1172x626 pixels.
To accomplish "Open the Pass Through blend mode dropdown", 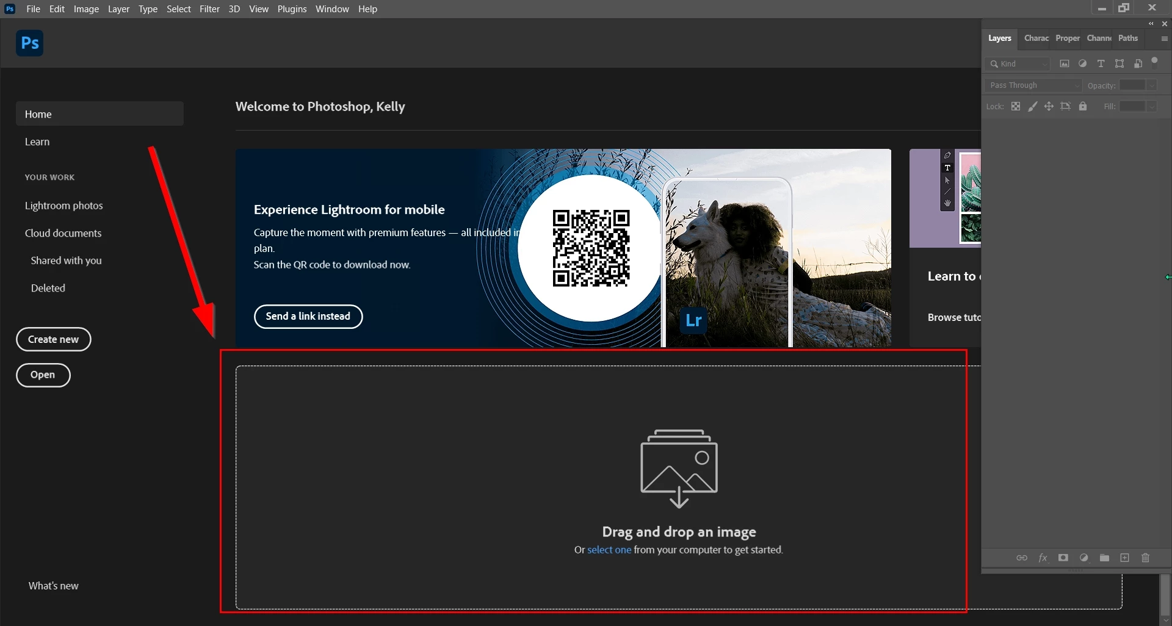I will [1033, 85].
